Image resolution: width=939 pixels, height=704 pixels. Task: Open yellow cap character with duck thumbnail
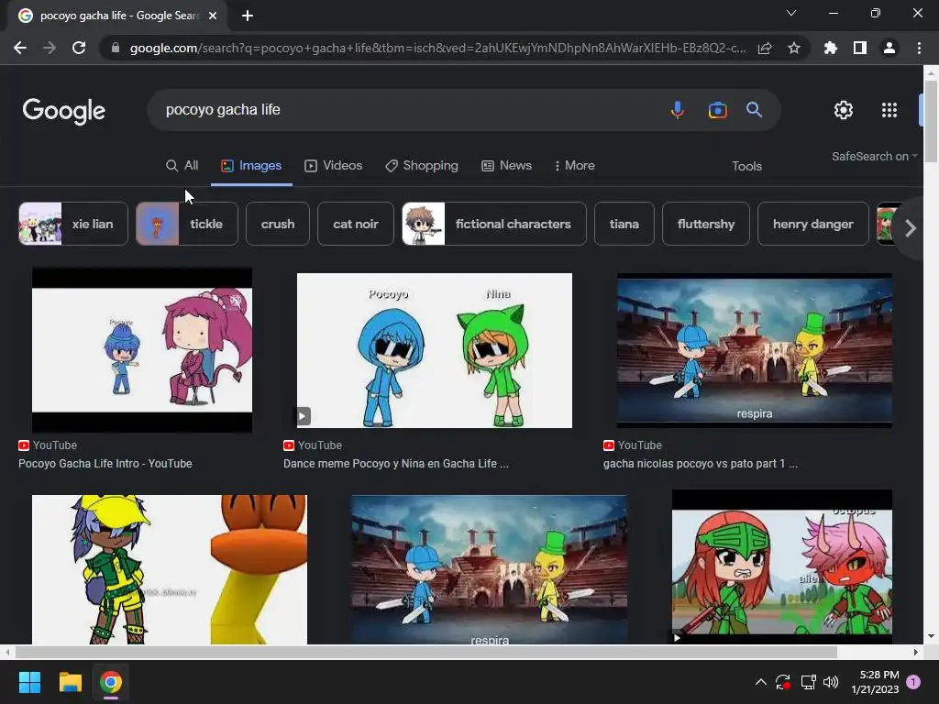pyautogui.click(x=170, y=569)
